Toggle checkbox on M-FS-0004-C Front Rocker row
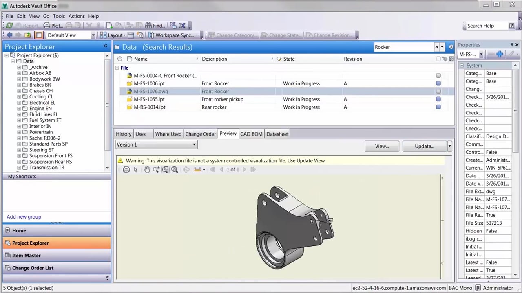The image size is (522, 293). point(438,75)
